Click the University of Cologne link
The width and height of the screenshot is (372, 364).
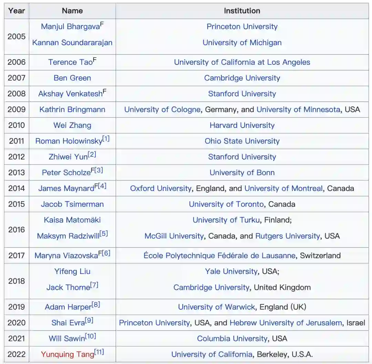pyautogui.click(x=163, y=110)
